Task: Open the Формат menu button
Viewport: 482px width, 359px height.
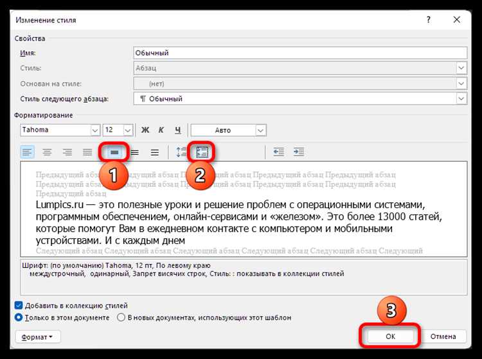Action: [38, 337]
